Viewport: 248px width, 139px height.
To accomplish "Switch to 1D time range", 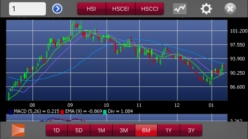I will coord(56,130).
